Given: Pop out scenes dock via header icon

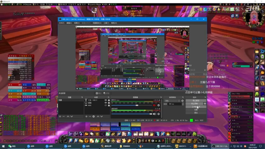Looking at the screenshot, I should click(x=82, y=97).
